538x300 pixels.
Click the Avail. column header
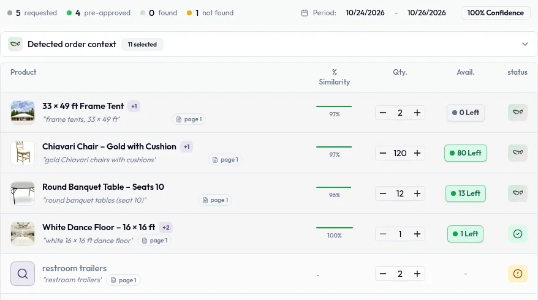(466, 72)
